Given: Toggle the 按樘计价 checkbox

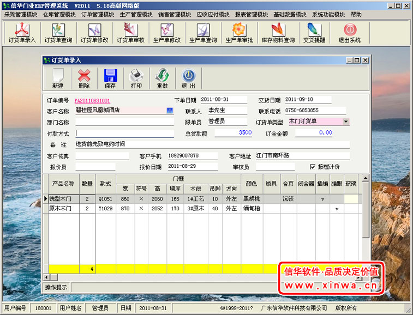Looking at the screenshot, I should [313, 167].
